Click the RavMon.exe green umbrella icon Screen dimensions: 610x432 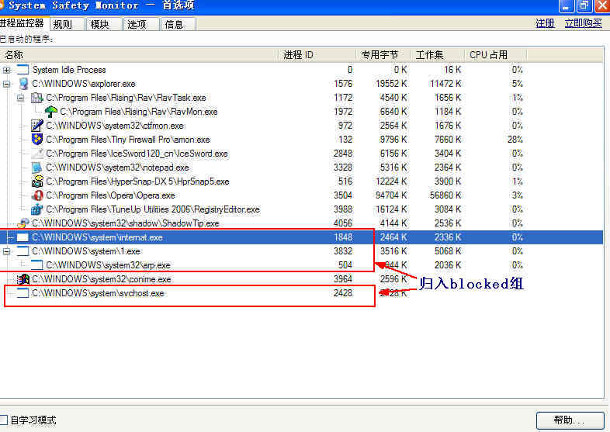[x=50, y=112]
